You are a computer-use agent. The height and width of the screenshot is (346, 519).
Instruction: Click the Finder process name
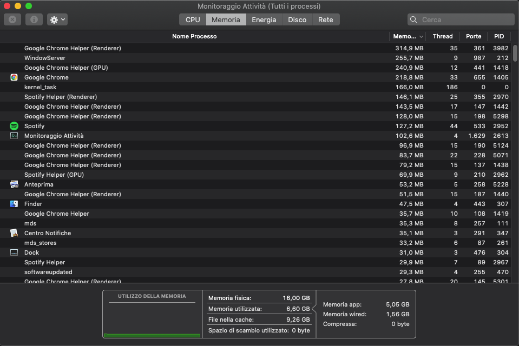[x=33, y=204]
